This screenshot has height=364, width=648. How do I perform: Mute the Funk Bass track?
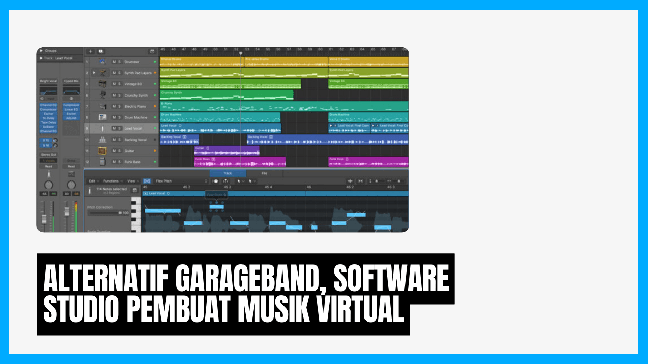[x=114, y=162]
